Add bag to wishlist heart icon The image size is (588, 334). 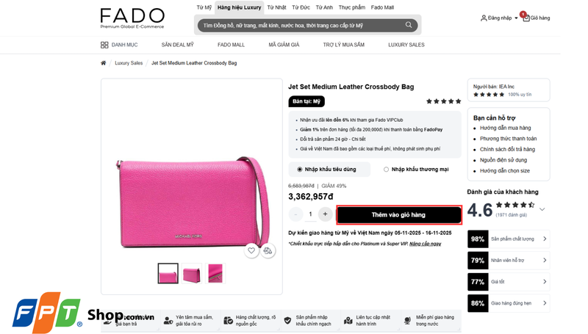coord(251,250)
